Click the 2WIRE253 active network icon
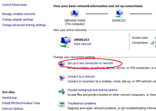 [x=65, y=42]
